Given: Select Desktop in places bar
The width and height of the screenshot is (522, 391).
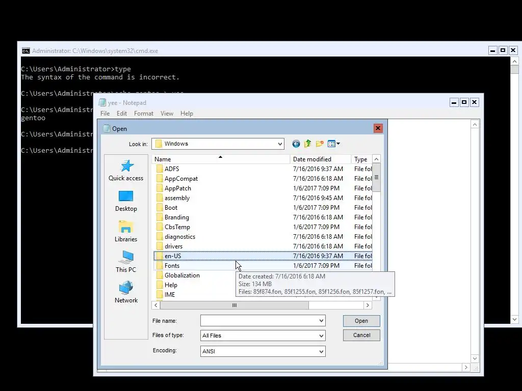Looking at the screenshot, I should [126, 201].
